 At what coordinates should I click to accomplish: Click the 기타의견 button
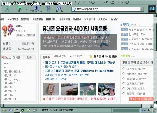[x=147, y=99]
